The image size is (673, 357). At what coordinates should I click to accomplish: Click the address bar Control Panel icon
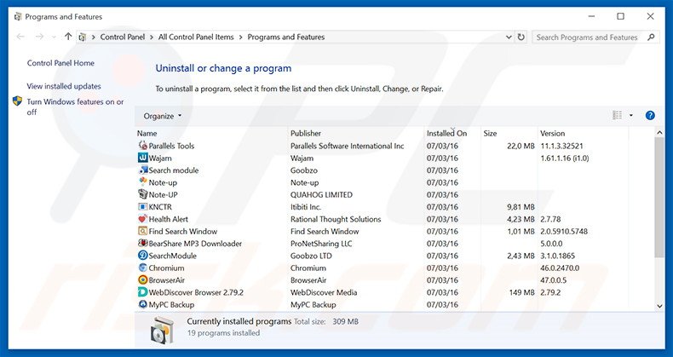(x=83, y=37)
